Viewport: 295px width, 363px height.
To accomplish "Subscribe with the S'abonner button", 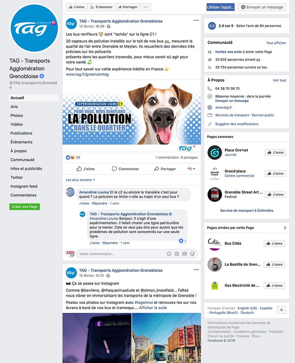I will point(101,7).
